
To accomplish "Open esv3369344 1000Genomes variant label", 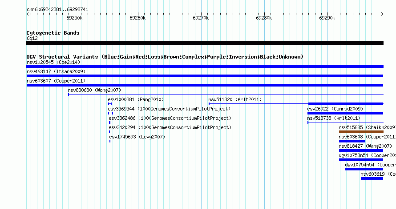I will click(169, 109).
